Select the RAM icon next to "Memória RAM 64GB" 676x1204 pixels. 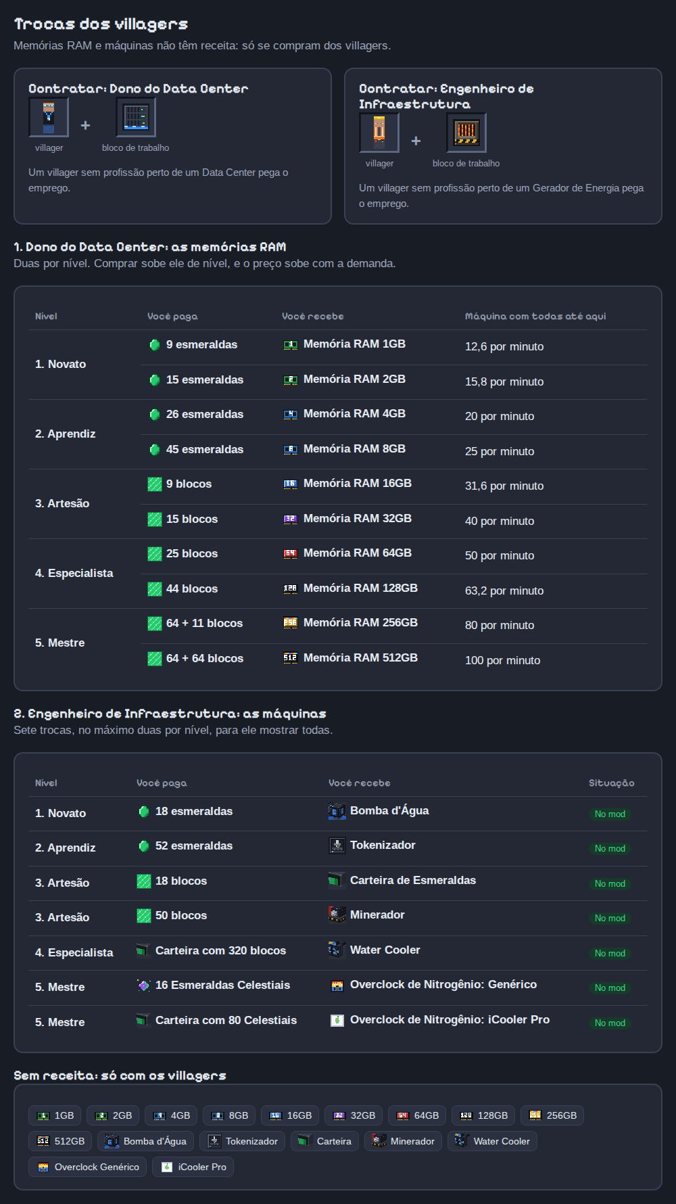click(x=290, y=554)
